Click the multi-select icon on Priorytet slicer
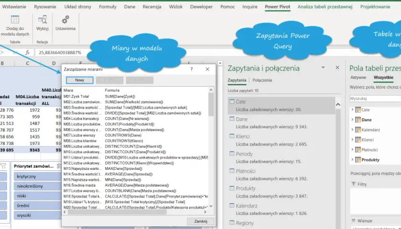The width and height of the screenshot is (401, 229). (x=59, y=166)
